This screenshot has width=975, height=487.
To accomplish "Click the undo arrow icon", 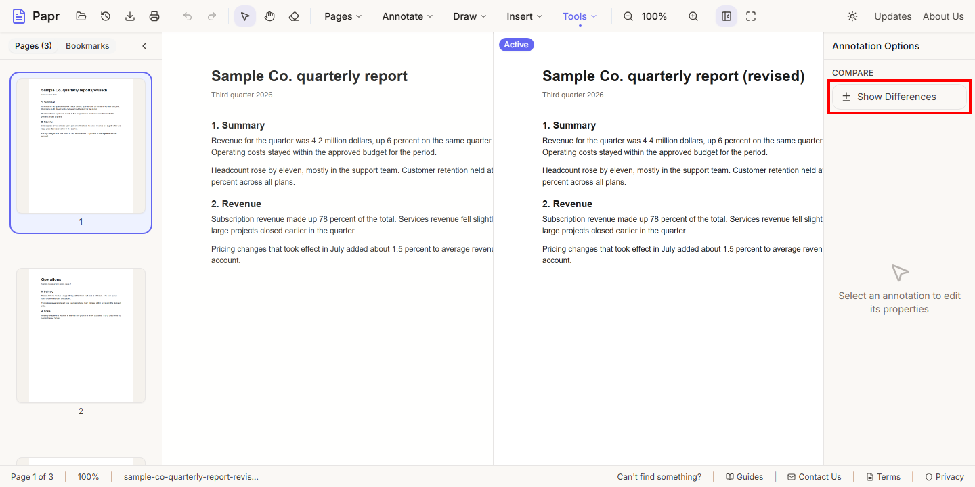I will (x=188, y=16).
